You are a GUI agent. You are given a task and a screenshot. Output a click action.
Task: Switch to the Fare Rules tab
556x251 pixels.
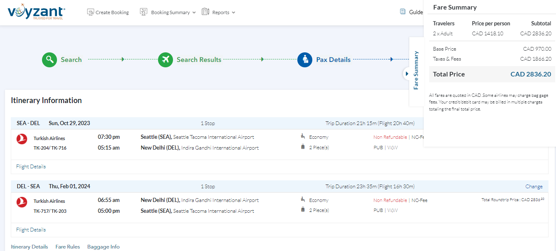(x=67, y=247)
